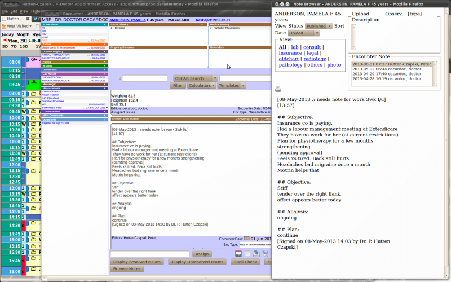Select note 2013-05-02 06:44 oscardoc, doctor

click(387, 69)
